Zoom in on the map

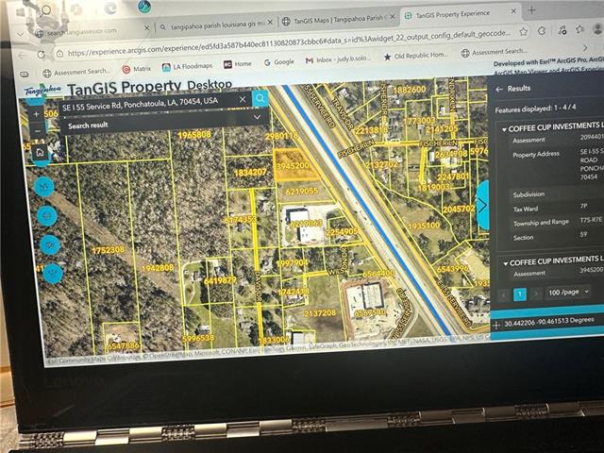[x=36, y=114]
